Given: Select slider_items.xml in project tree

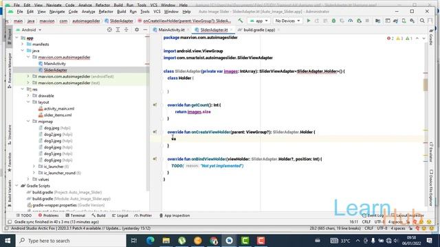Looking at the screenshot, I should (x=58, y=115).
